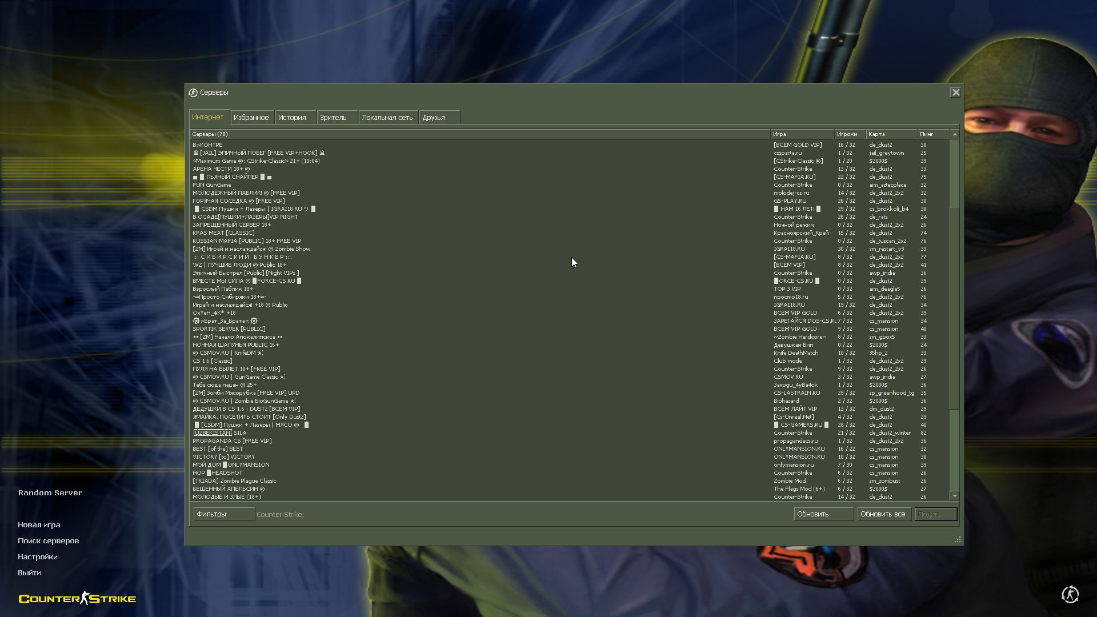1097x617 pixels.
Task: Click the Counter-Strike icon in the window title
Action: 193,93
